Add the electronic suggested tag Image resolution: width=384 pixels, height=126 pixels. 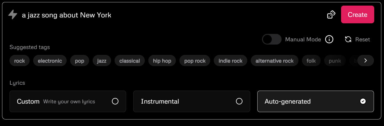[x=50, y=61]
